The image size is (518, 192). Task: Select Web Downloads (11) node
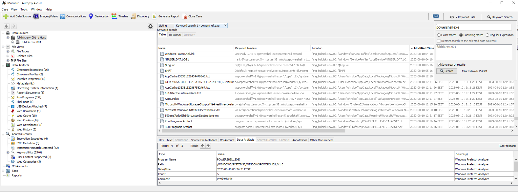coord(29,125)
